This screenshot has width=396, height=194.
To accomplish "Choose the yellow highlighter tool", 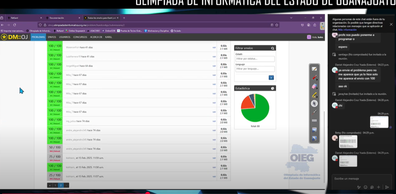I will click(x=314, y=95).
